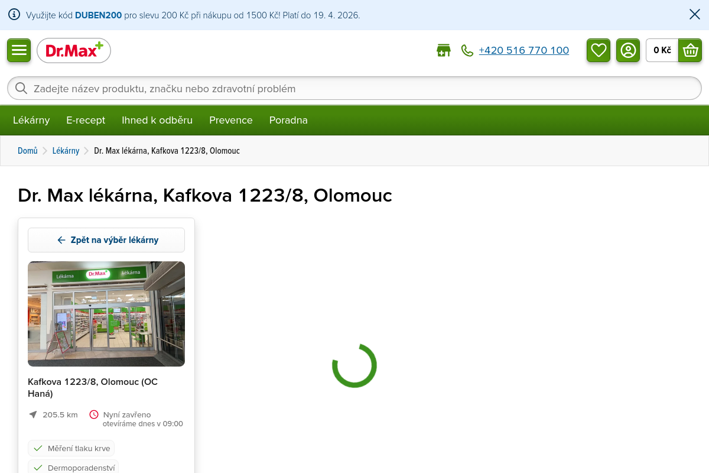The height and width of the screenshot is (473, 709).
Task: Call link +420 516 770 100
Action: [x=523, y=51]
